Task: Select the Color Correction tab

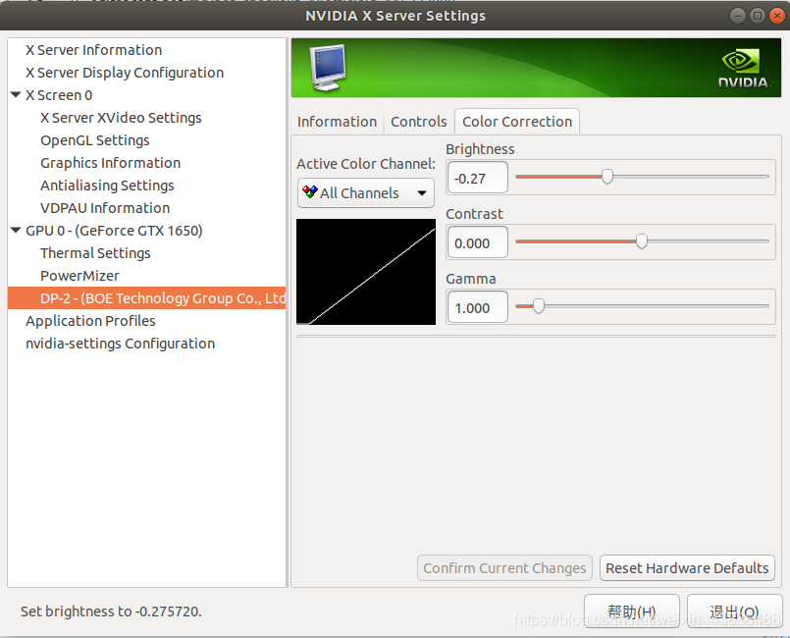Action: pyautogui.click(x=517, y=122)
